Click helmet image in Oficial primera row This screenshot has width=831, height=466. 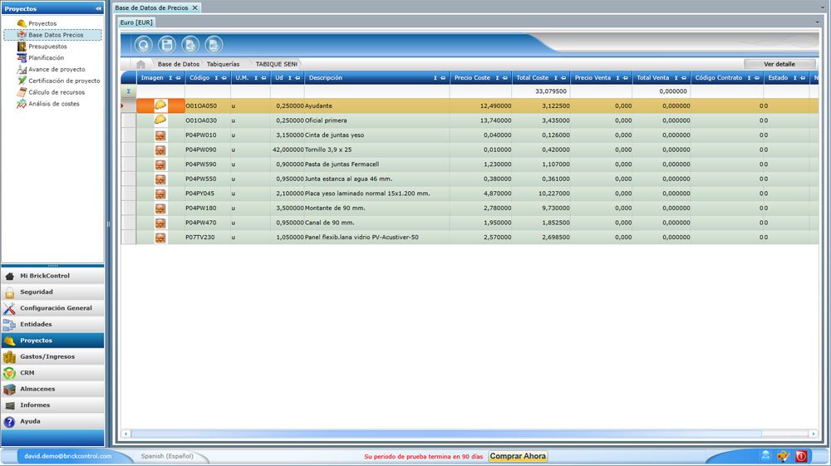(160, 120)
